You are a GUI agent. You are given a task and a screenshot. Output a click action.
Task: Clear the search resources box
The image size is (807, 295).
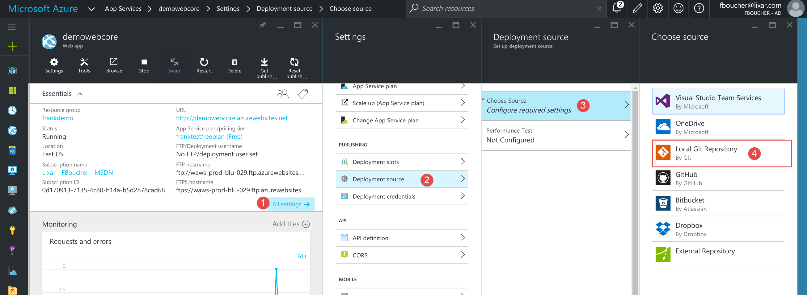point(599,9)
